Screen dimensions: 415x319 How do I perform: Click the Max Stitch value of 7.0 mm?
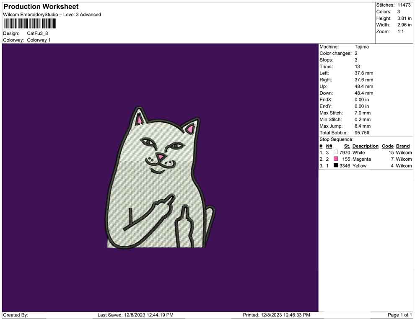coord(362,113)
